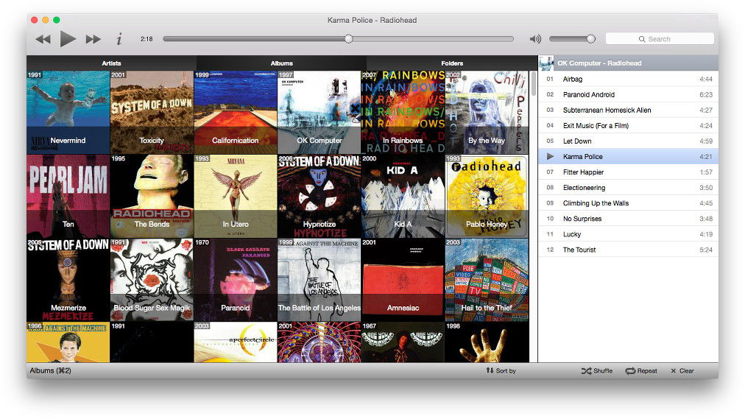
Task: Click the volume slider knob
Action: (x=590, y=39)
